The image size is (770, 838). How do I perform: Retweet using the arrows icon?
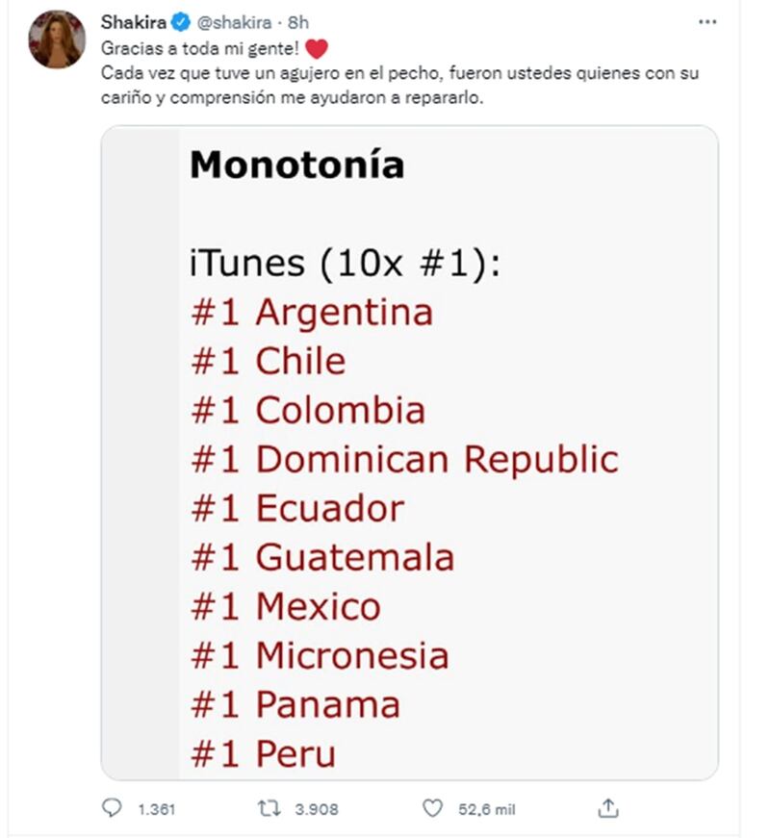tap(269, 808)
